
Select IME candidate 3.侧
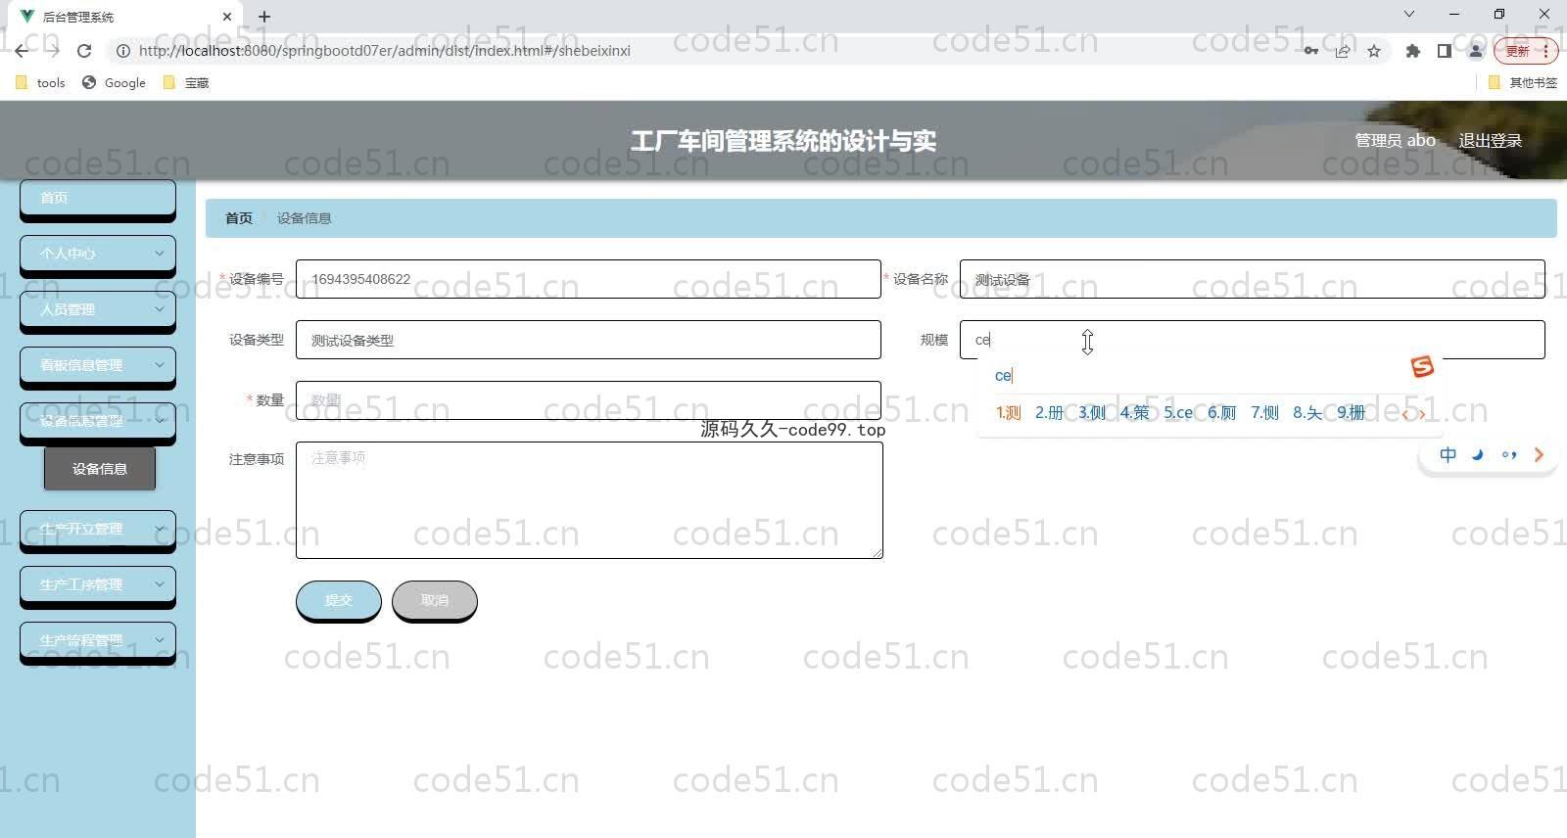(1092, 413)
